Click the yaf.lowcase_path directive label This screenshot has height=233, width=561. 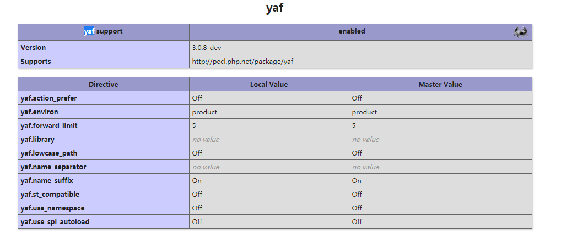pyautogui.click(x=49, y=153)
